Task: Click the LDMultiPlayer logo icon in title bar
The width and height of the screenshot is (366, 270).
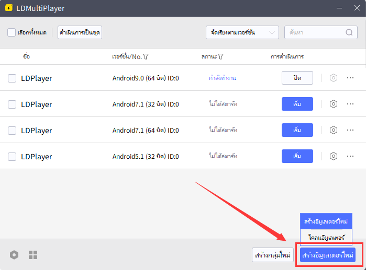Action: click(9, 8)
